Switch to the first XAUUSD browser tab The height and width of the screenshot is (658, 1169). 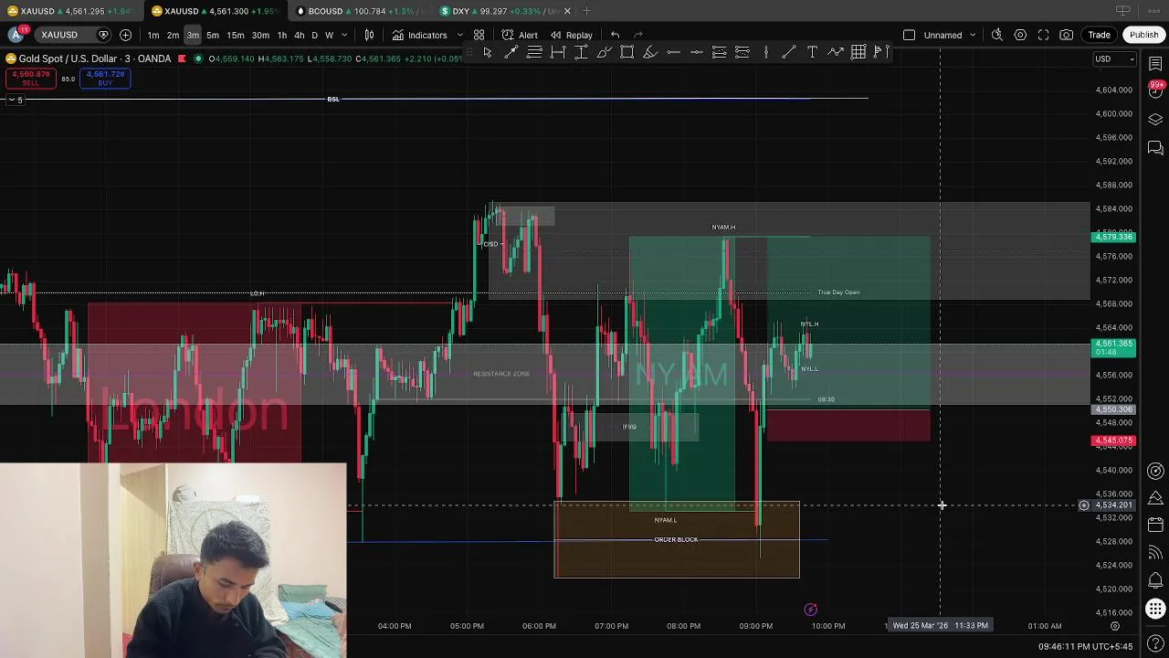[x=70, y=11]
